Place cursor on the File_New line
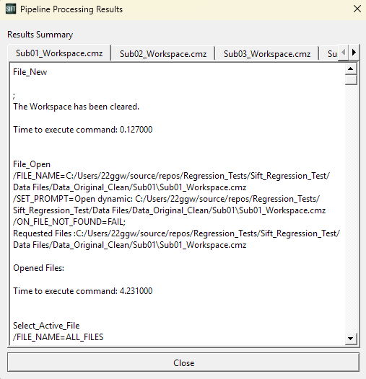The image size is (366, 379). (30, 72)
